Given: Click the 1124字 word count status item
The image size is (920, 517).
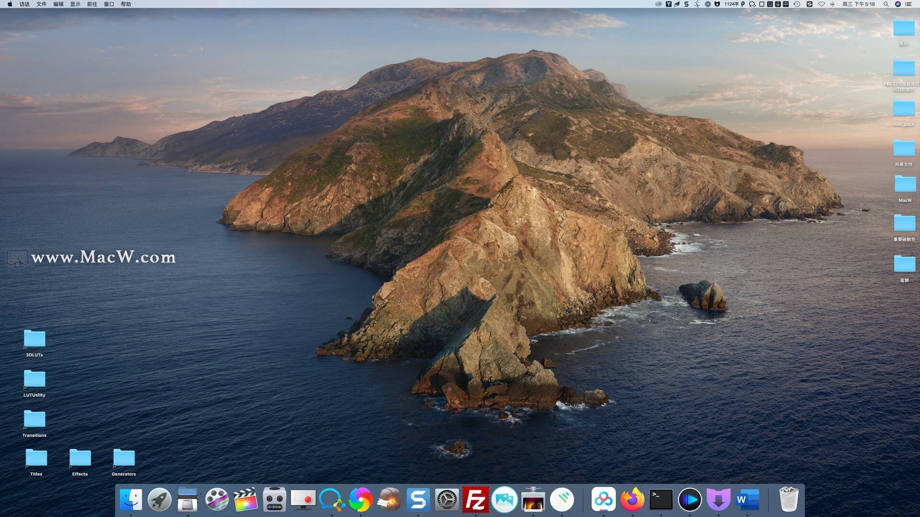Looking at the screenshot, I should [731, 4].
